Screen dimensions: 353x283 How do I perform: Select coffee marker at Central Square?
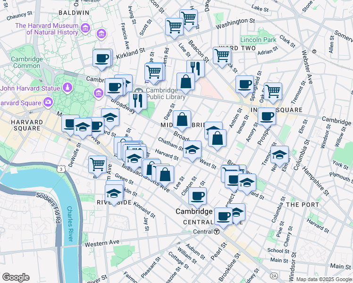coord(223,218)
